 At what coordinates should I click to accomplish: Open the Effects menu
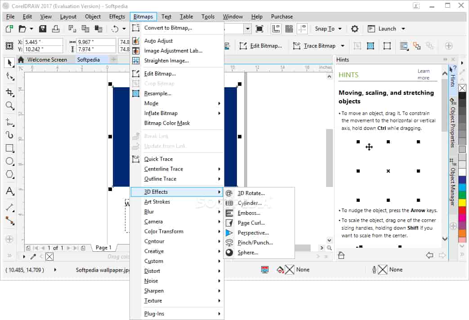117,17
